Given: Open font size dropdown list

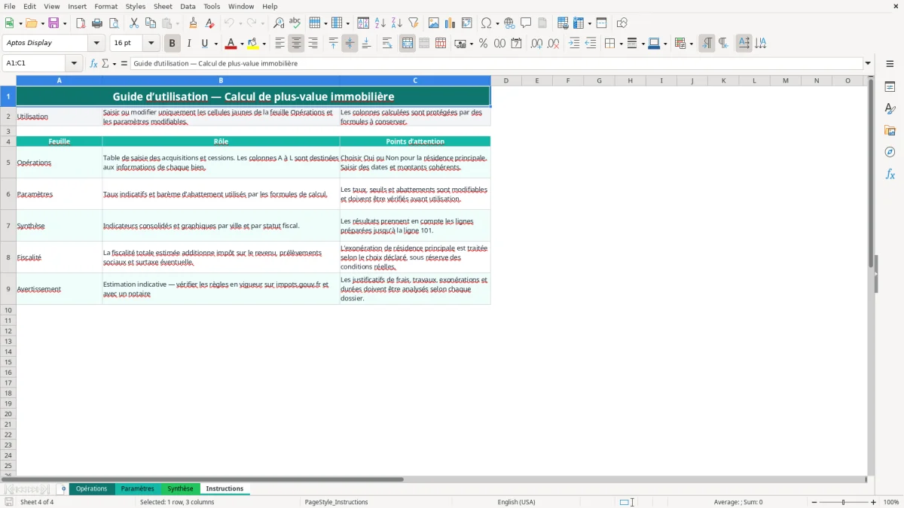Looking at the screenshot, I should pos(151,44).
